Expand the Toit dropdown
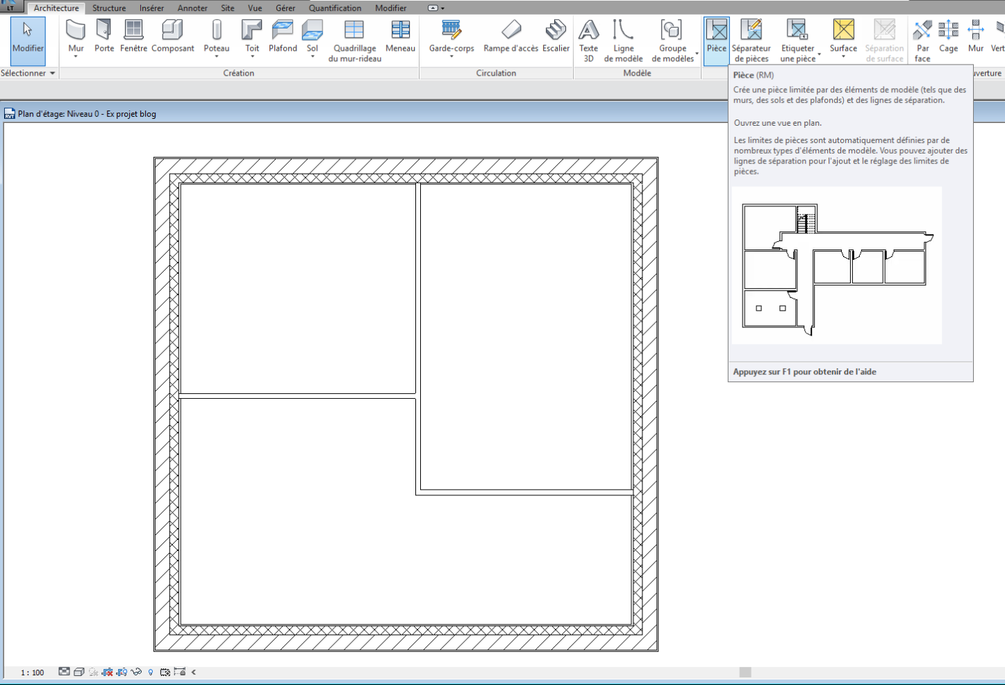 point(251,55)
